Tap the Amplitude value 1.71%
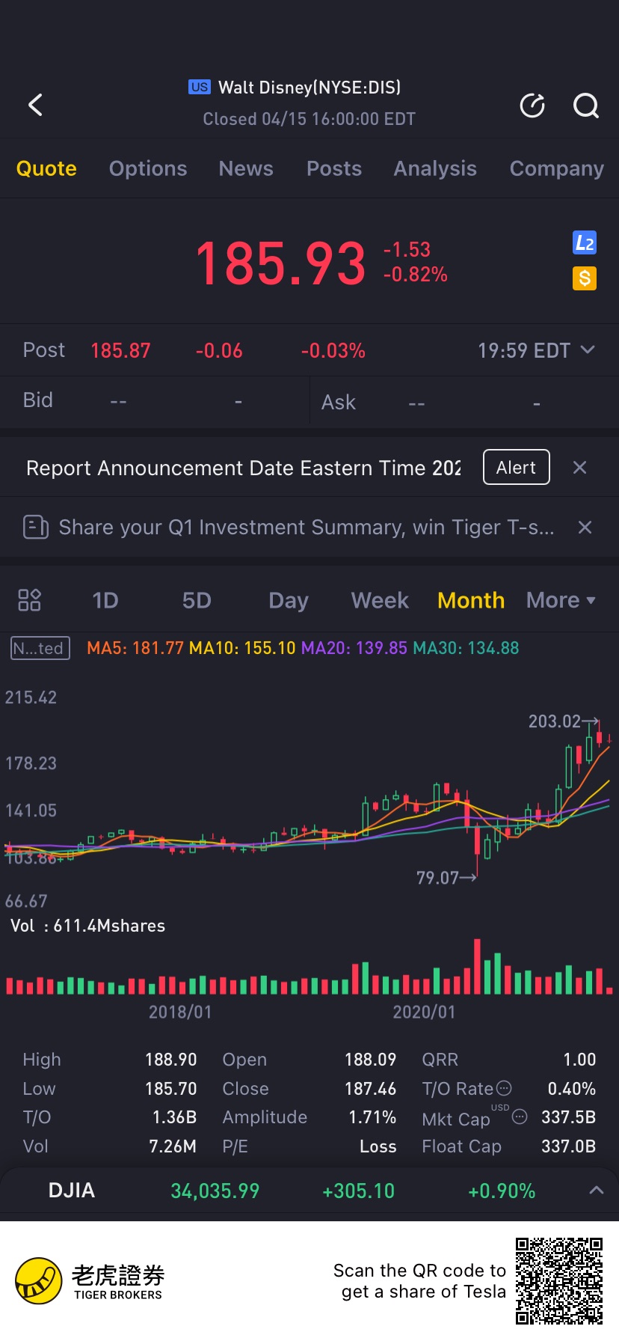 (x=373, y=1117)
